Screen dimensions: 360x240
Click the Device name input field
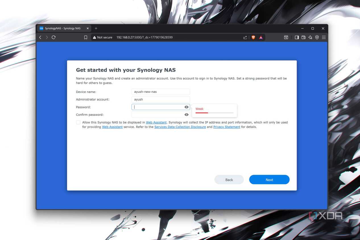[x=161, y=92]
